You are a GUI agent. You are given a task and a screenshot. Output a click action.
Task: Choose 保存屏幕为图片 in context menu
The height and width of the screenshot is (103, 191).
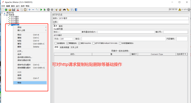pyautogui.click(x=30, y=68)
